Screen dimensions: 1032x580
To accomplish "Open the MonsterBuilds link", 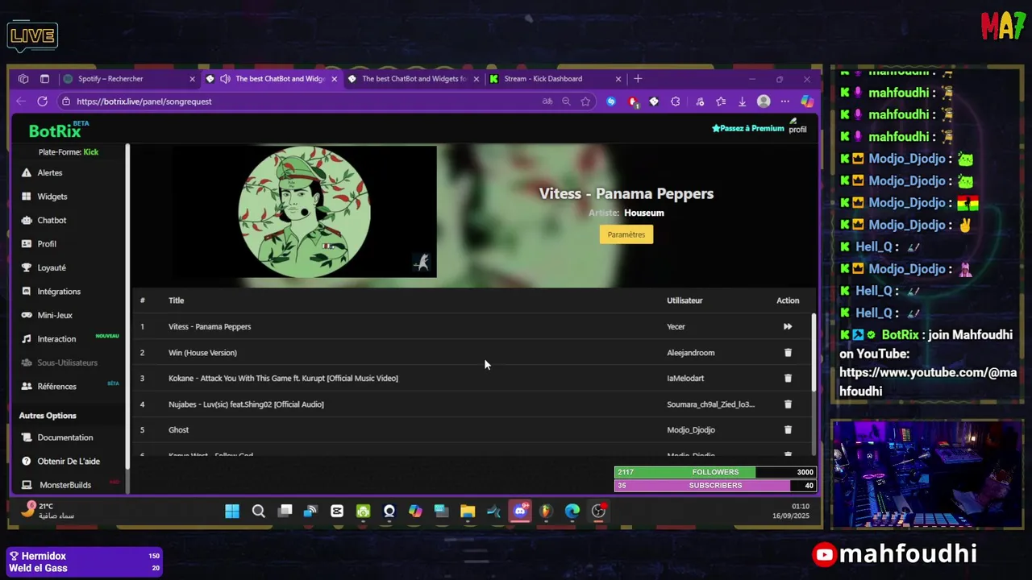I will point(65,485).
